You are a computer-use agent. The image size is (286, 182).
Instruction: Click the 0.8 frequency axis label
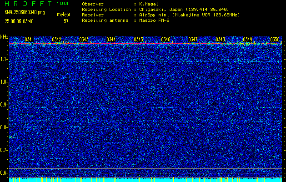[x=3, y=127]
